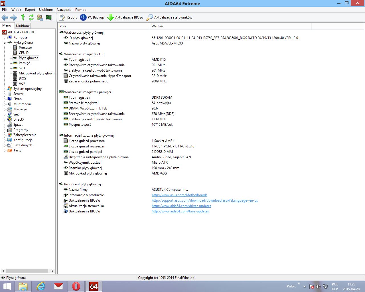This screenshot has width=365, height=292.
Task: Click the POL language indicator in tray
Action: pos(335,284)
